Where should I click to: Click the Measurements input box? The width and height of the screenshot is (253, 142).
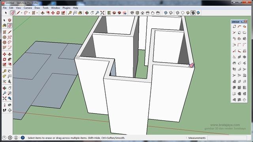pyautogui.click(x=227, y=138)
